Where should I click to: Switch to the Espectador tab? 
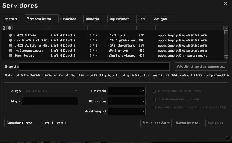pyautogui.click(x=122, y=19)
